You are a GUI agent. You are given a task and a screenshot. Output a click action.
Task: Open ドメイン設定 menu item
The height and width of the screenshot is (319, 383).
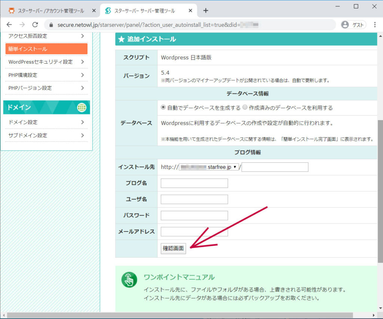point(46,122)
